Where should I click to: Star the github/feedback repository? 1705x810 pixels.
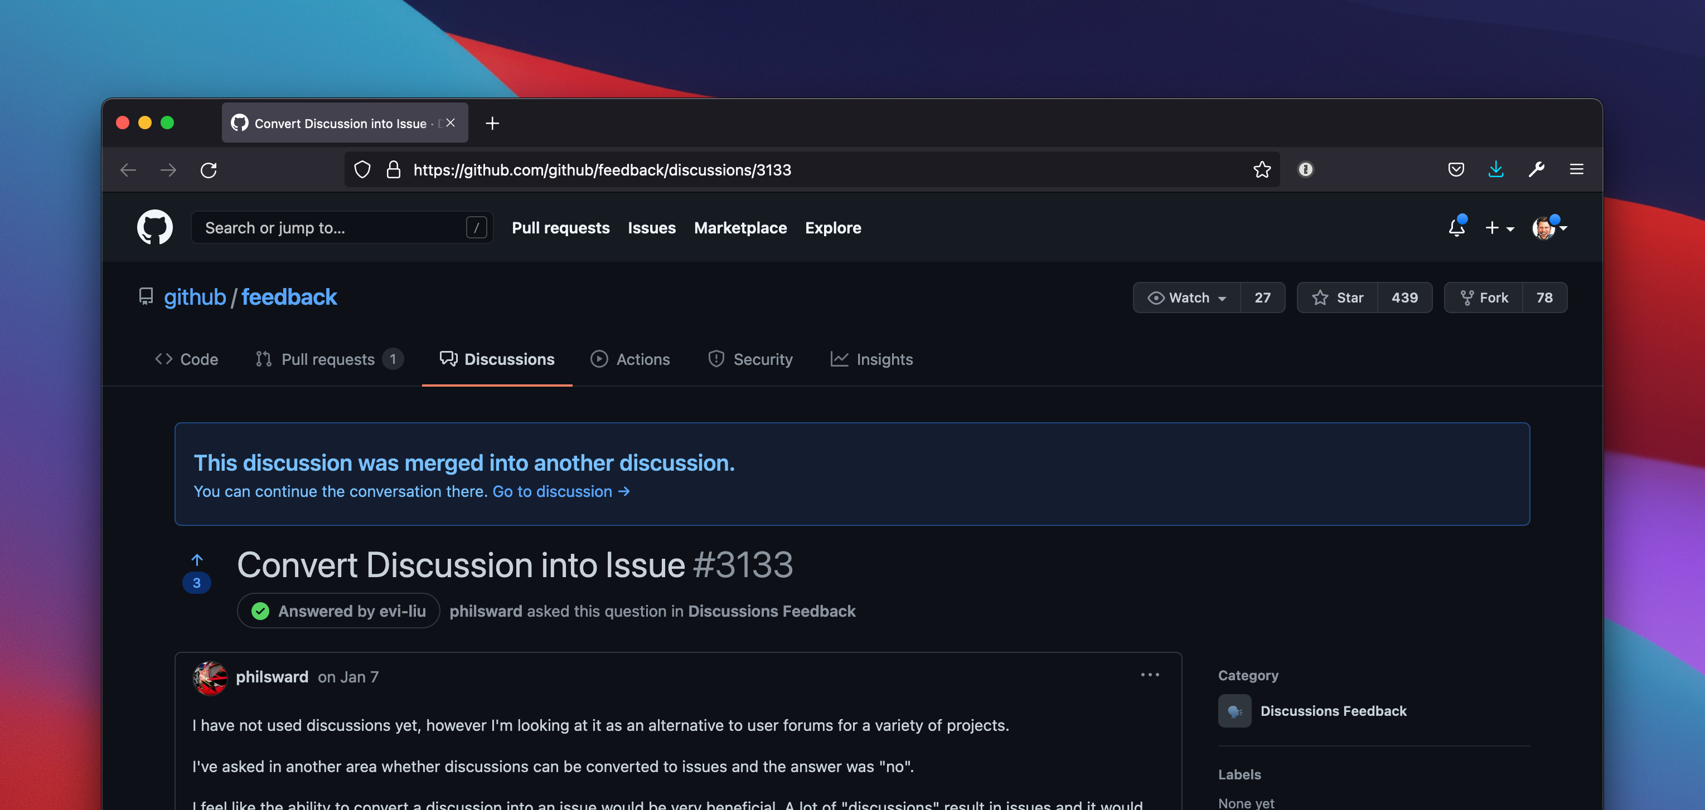pyautogui.click(x=1338, y=297)
